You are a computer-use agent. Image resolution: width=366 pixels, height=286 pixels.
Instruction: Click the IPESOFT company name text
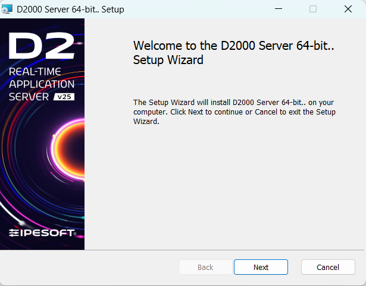click(x=47, y=233)
